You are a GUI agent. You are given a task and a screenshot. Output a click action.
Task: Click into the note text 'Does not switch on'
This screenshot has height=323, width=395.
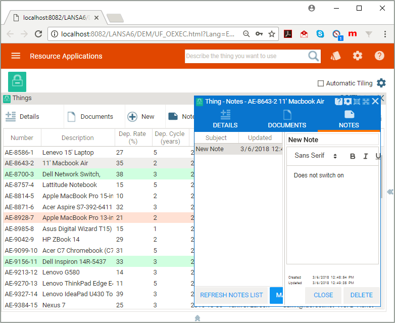coord(319,175)
